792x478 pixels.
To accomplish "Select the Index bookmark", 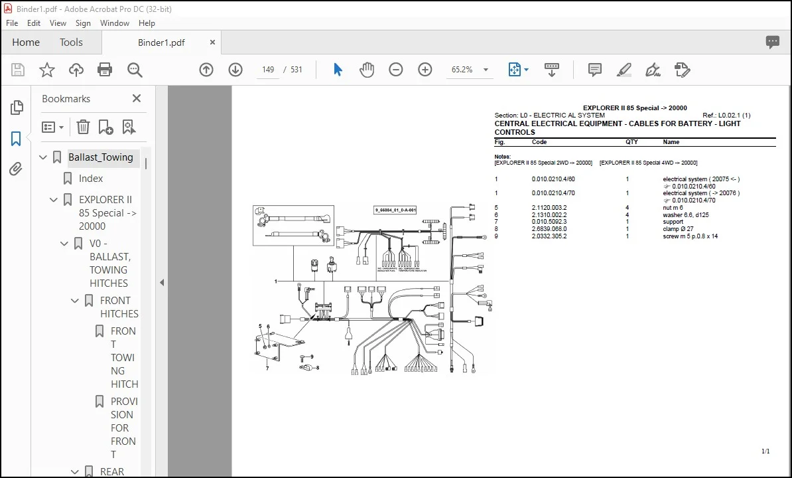I will pyautogui.click(x=91, y=179).
